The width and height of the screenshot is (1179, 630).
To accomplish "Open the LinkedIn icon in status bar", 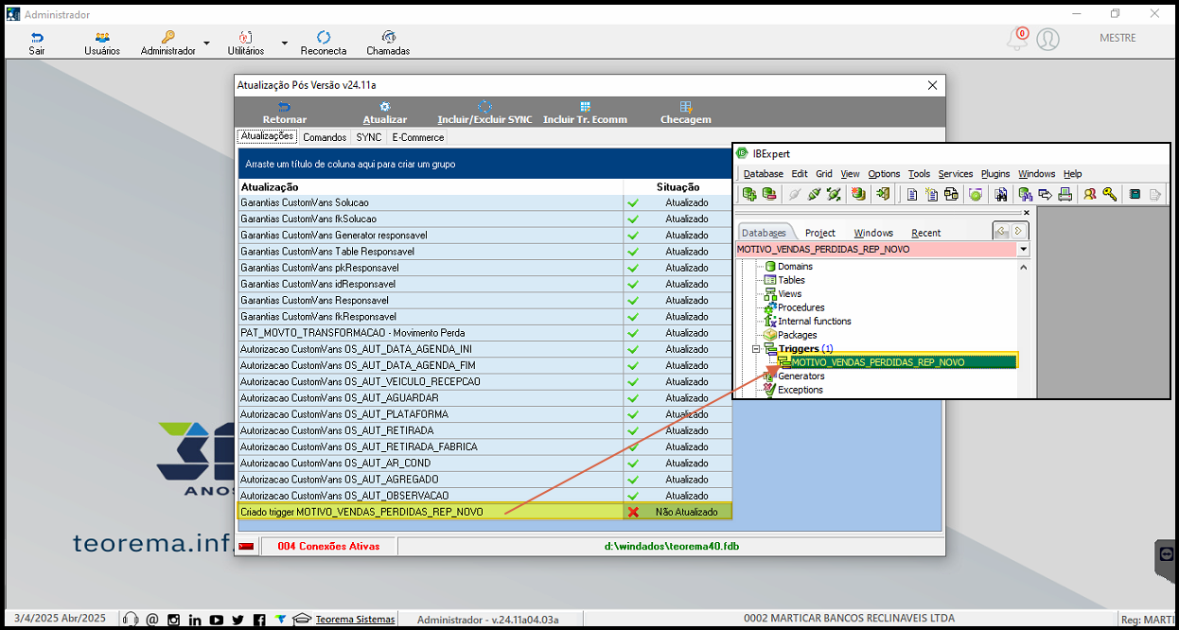I will [195, 620].
